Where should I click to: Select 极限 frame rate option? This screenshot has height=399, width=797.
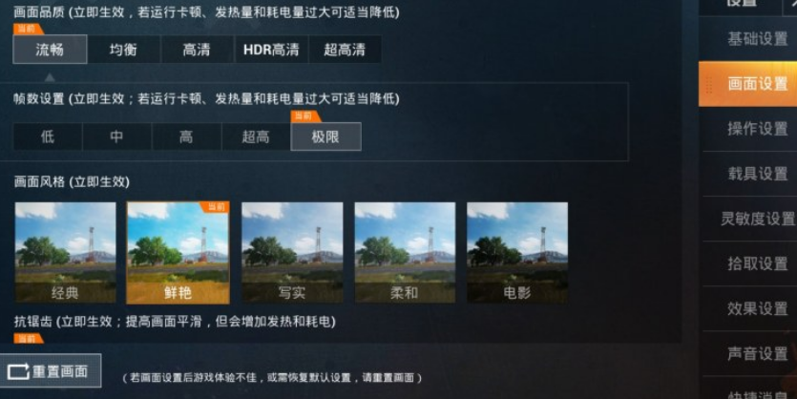click(x=325, y=136)
